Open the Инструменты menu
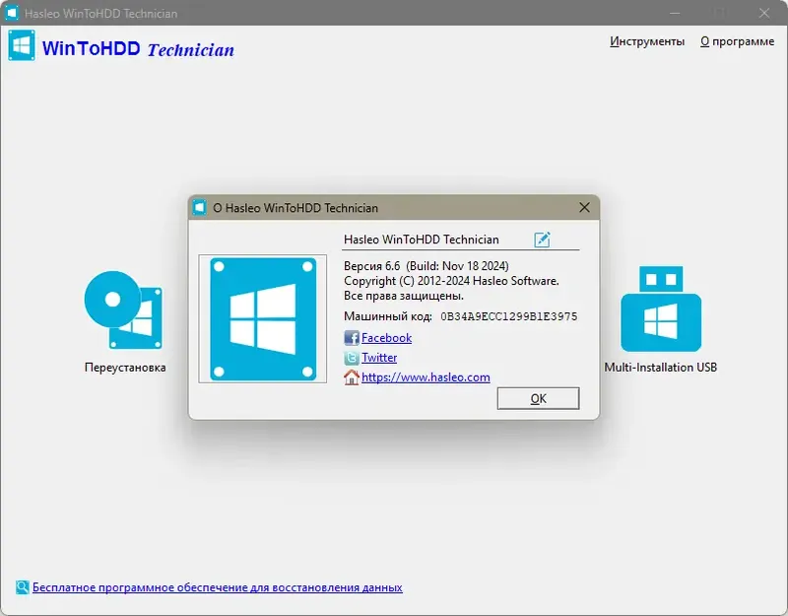Screen dimensions: 788x616 (x=647, y=41)
